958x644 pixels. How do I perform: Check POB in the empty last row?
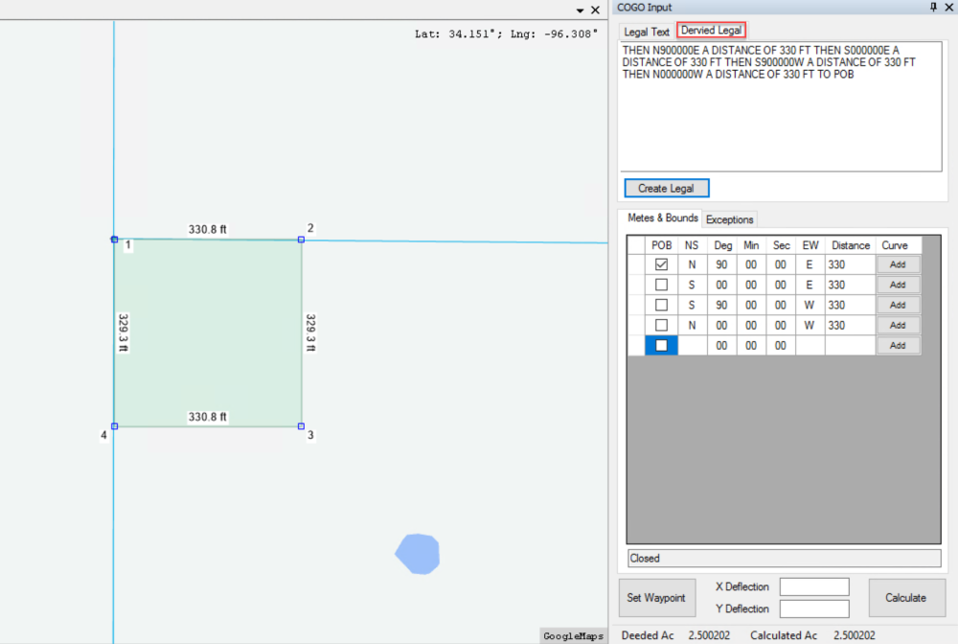[661, 345]
